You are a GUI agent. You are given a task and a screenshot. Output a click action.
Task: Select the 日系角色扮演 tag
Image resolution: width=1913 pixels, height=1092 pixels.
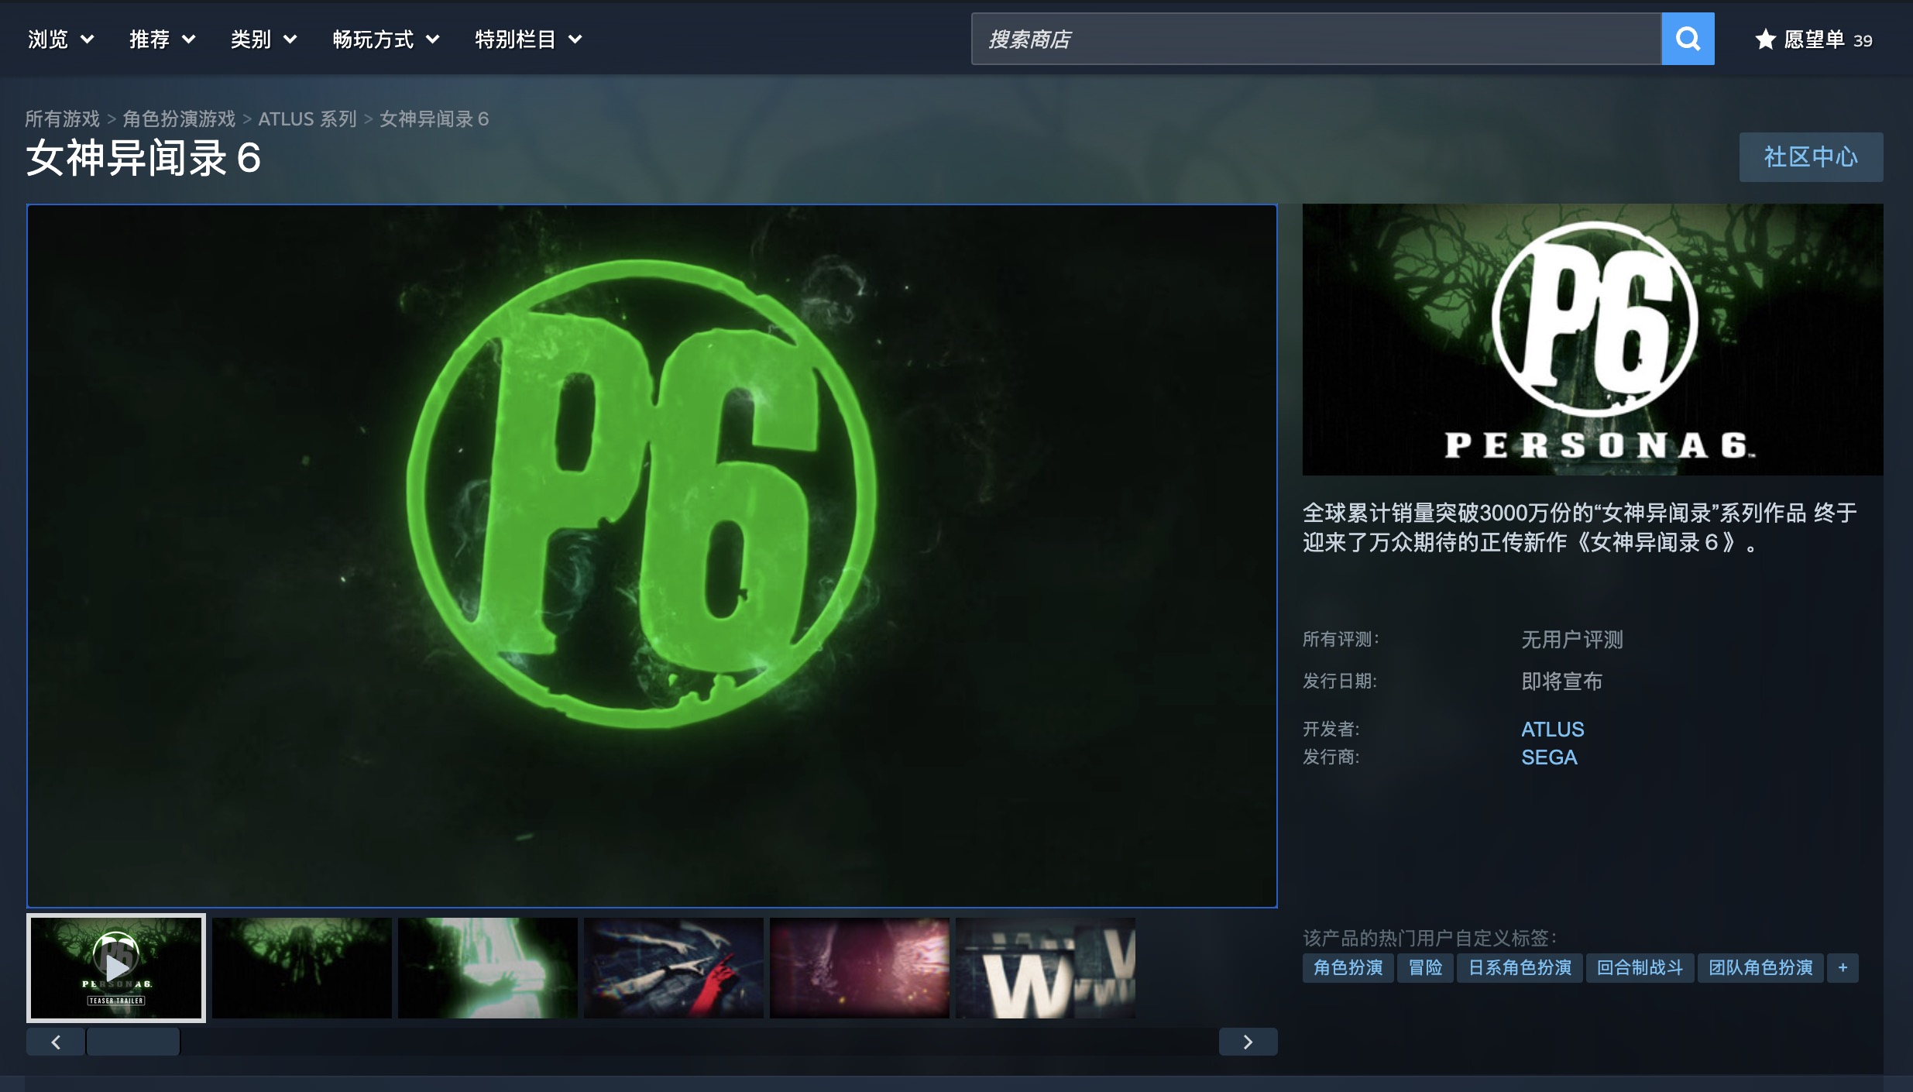tap(1520, 967)
